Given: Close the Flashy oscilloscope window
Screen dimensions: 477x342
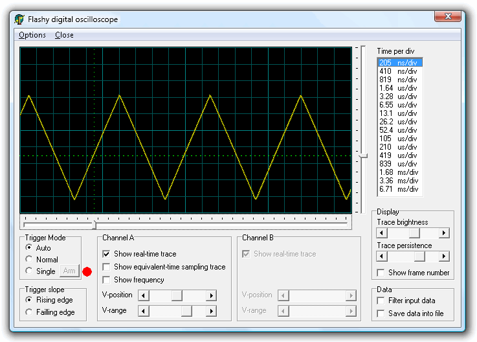Looking at the screenshot, I should [448, 16].
